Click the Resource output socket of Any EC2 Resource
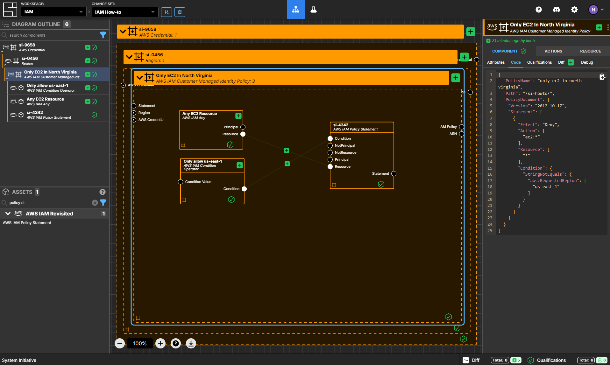Screen dimensions: 610x365 [243, 134]
